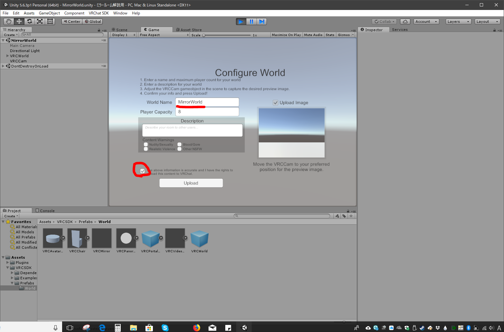The height and width of the screenshot is (332, 504).
Task: Save project search as favorite star
Action: click(x=351, y=216)
